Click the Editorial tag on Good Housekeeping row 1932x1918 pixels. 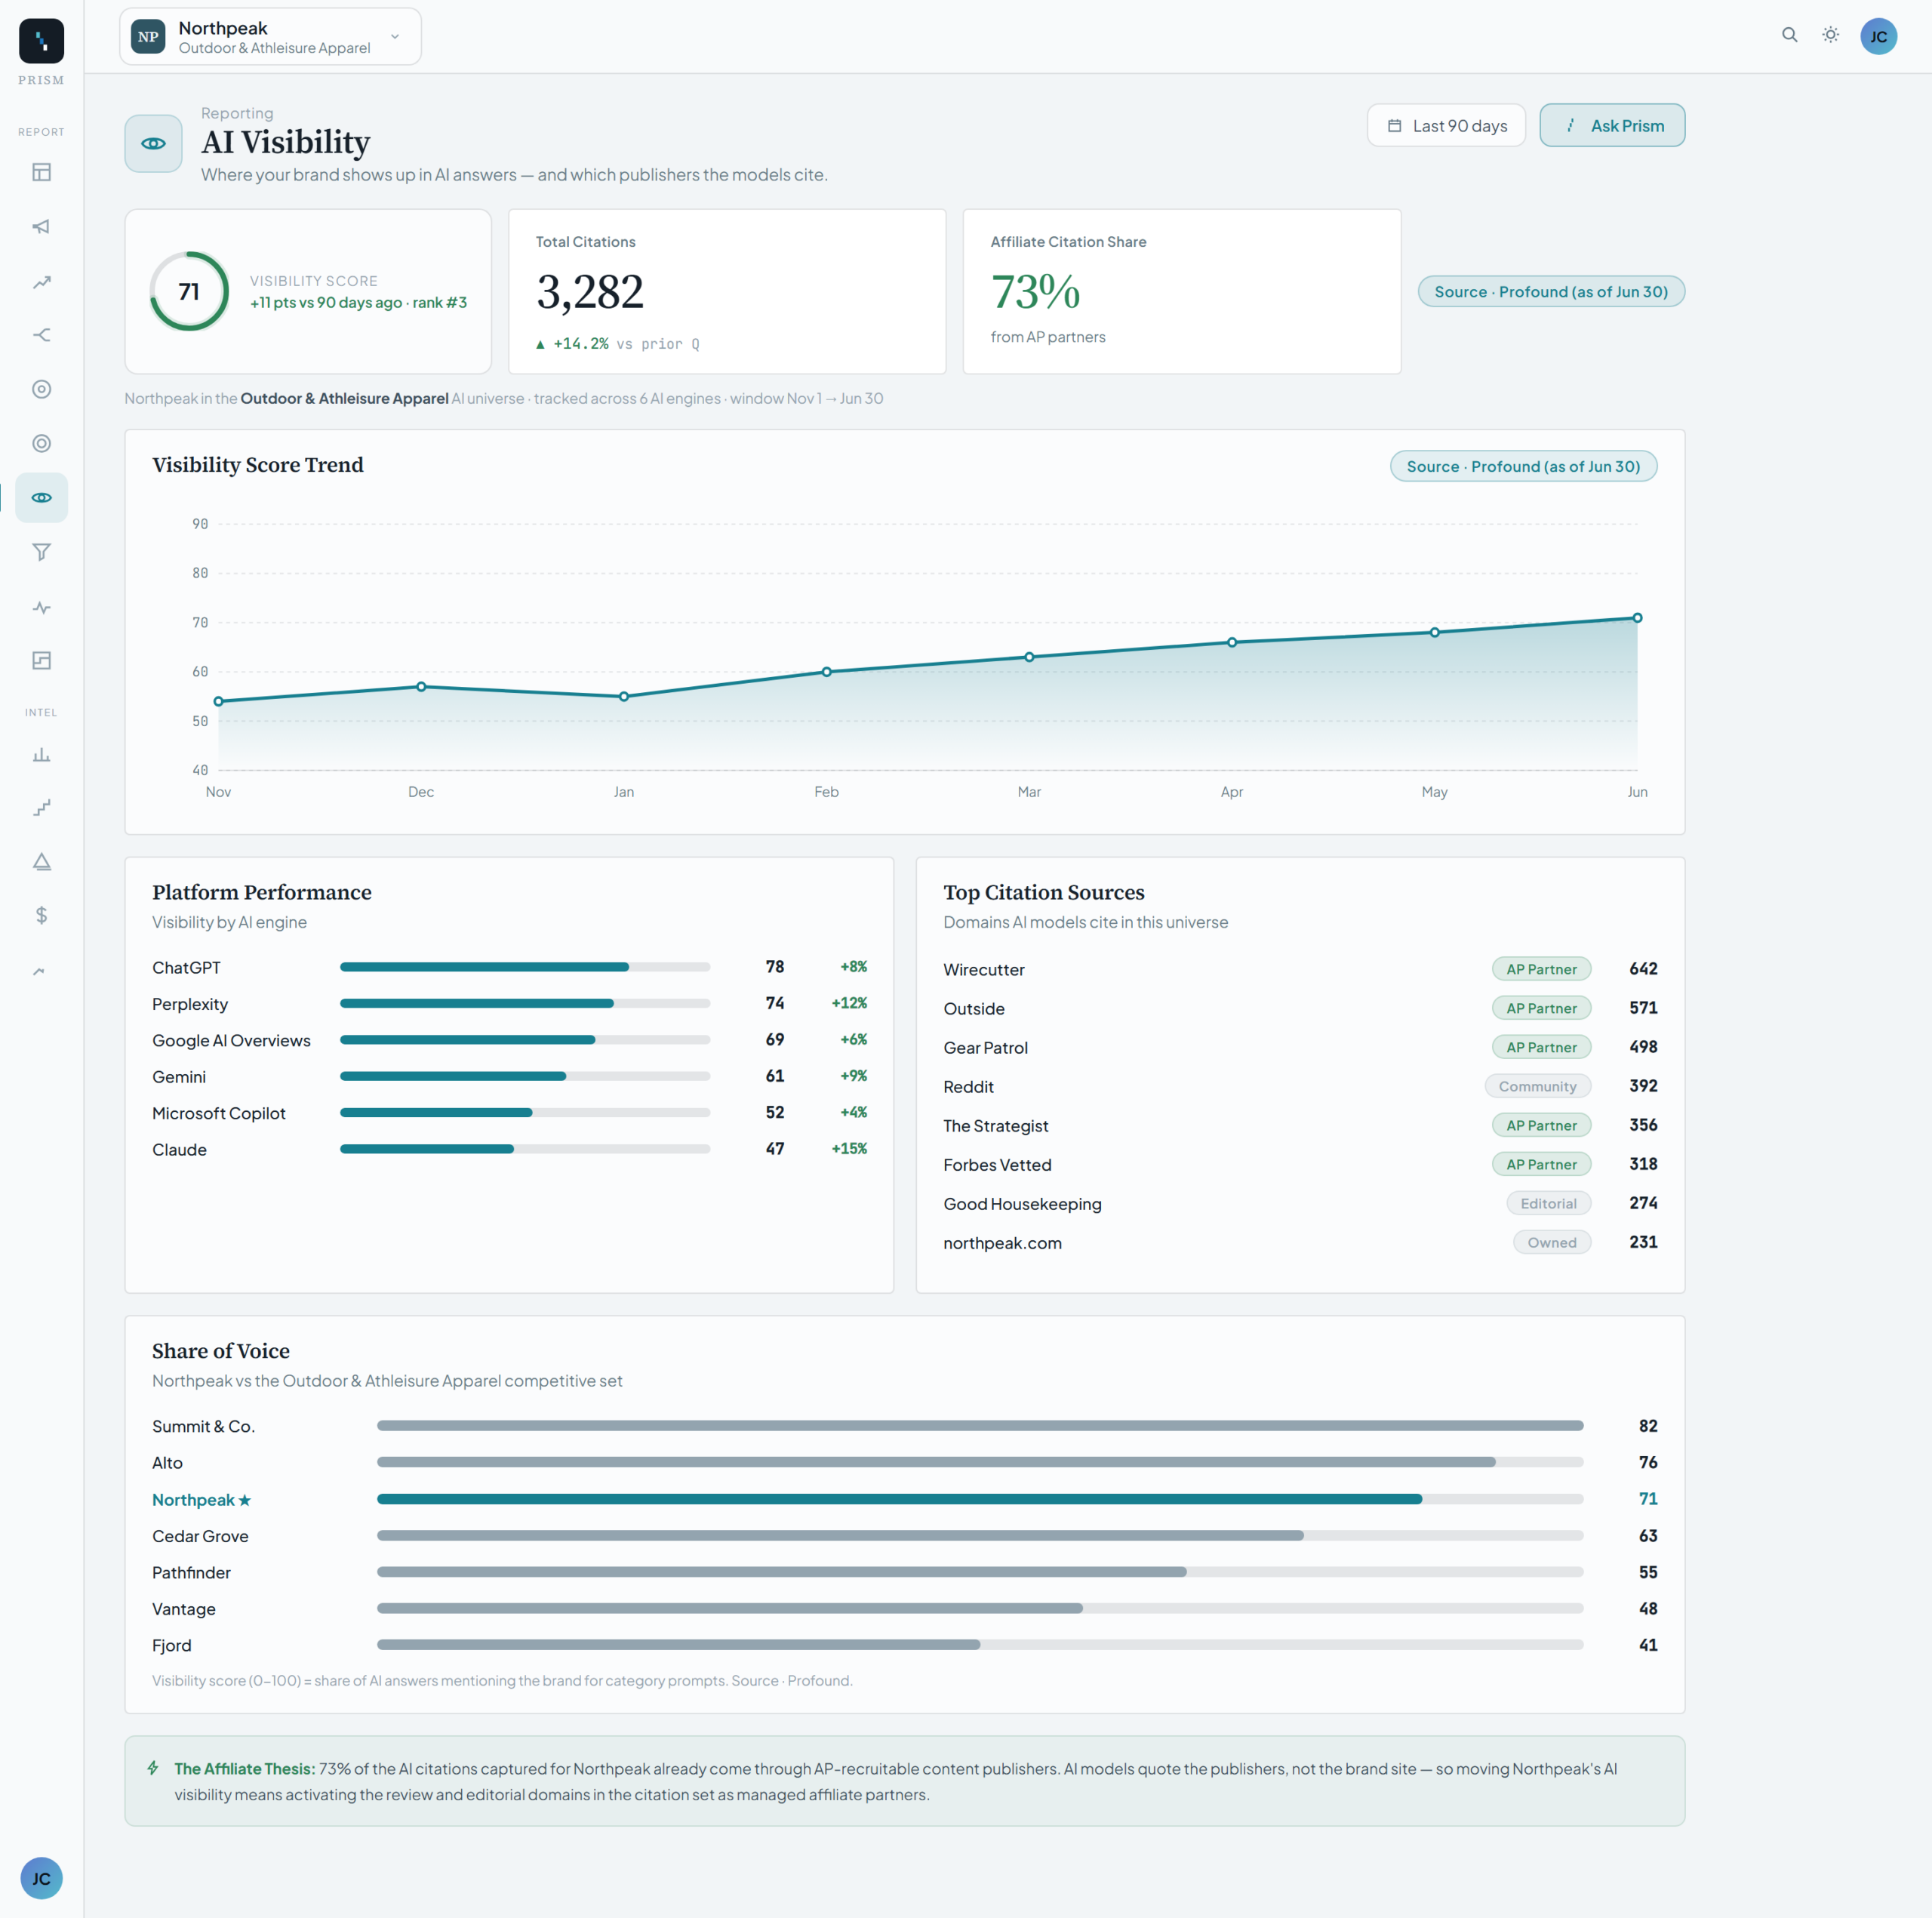pos(1548,1203)
